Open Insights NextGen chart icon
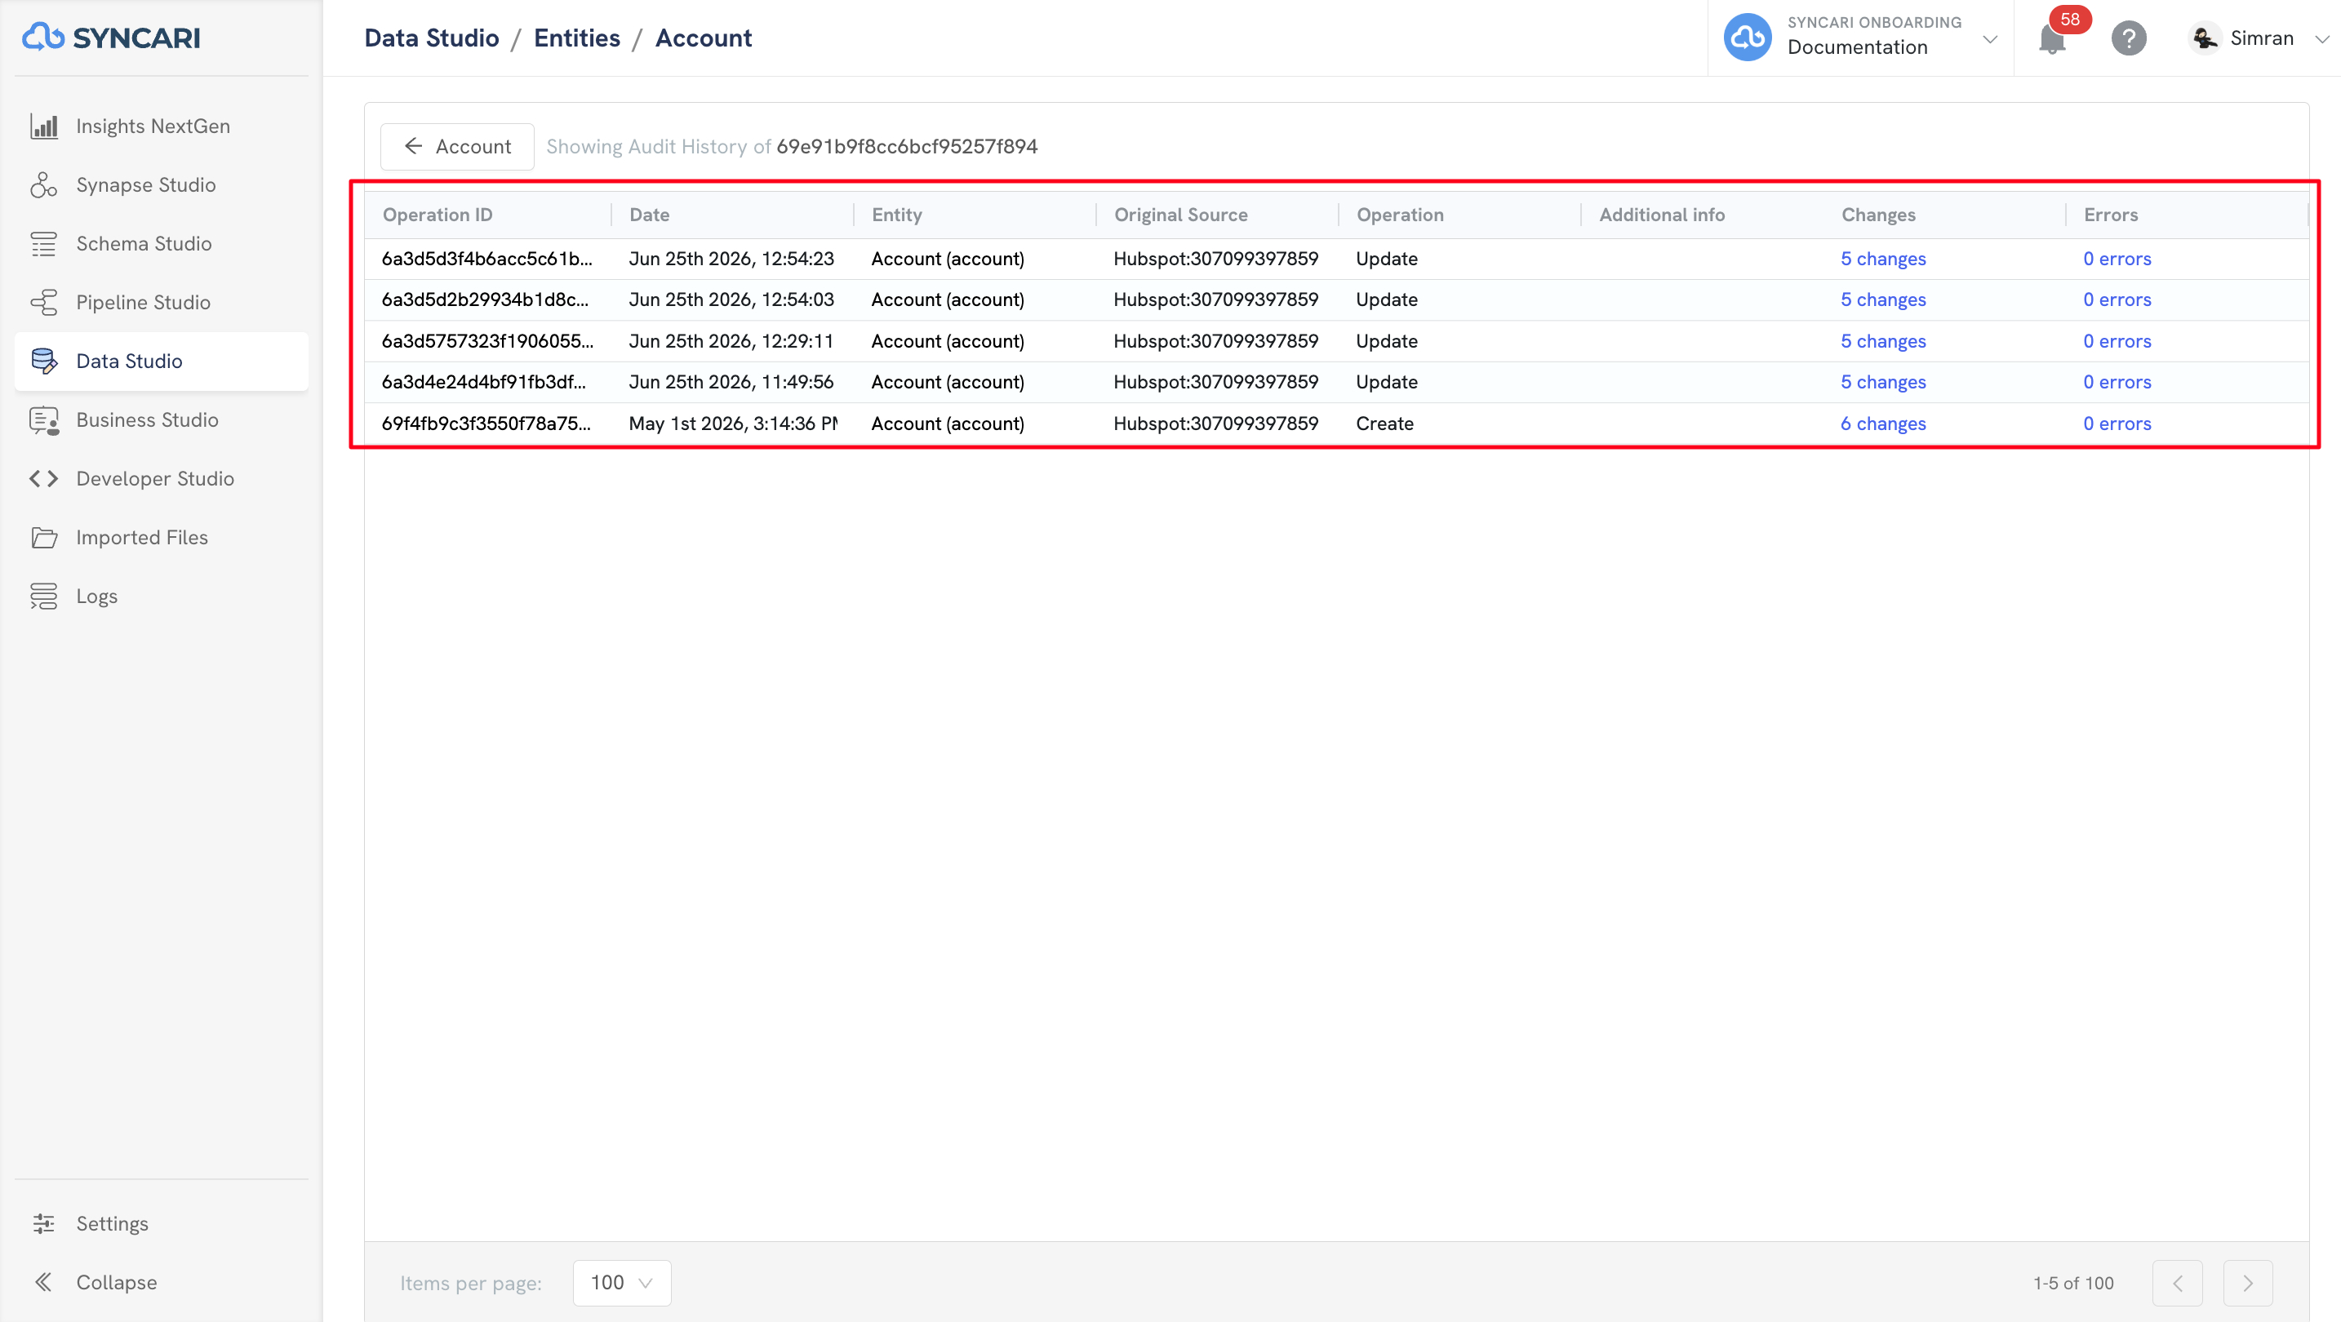This screenshot has width=2341, height=1322. pos(43,126)
